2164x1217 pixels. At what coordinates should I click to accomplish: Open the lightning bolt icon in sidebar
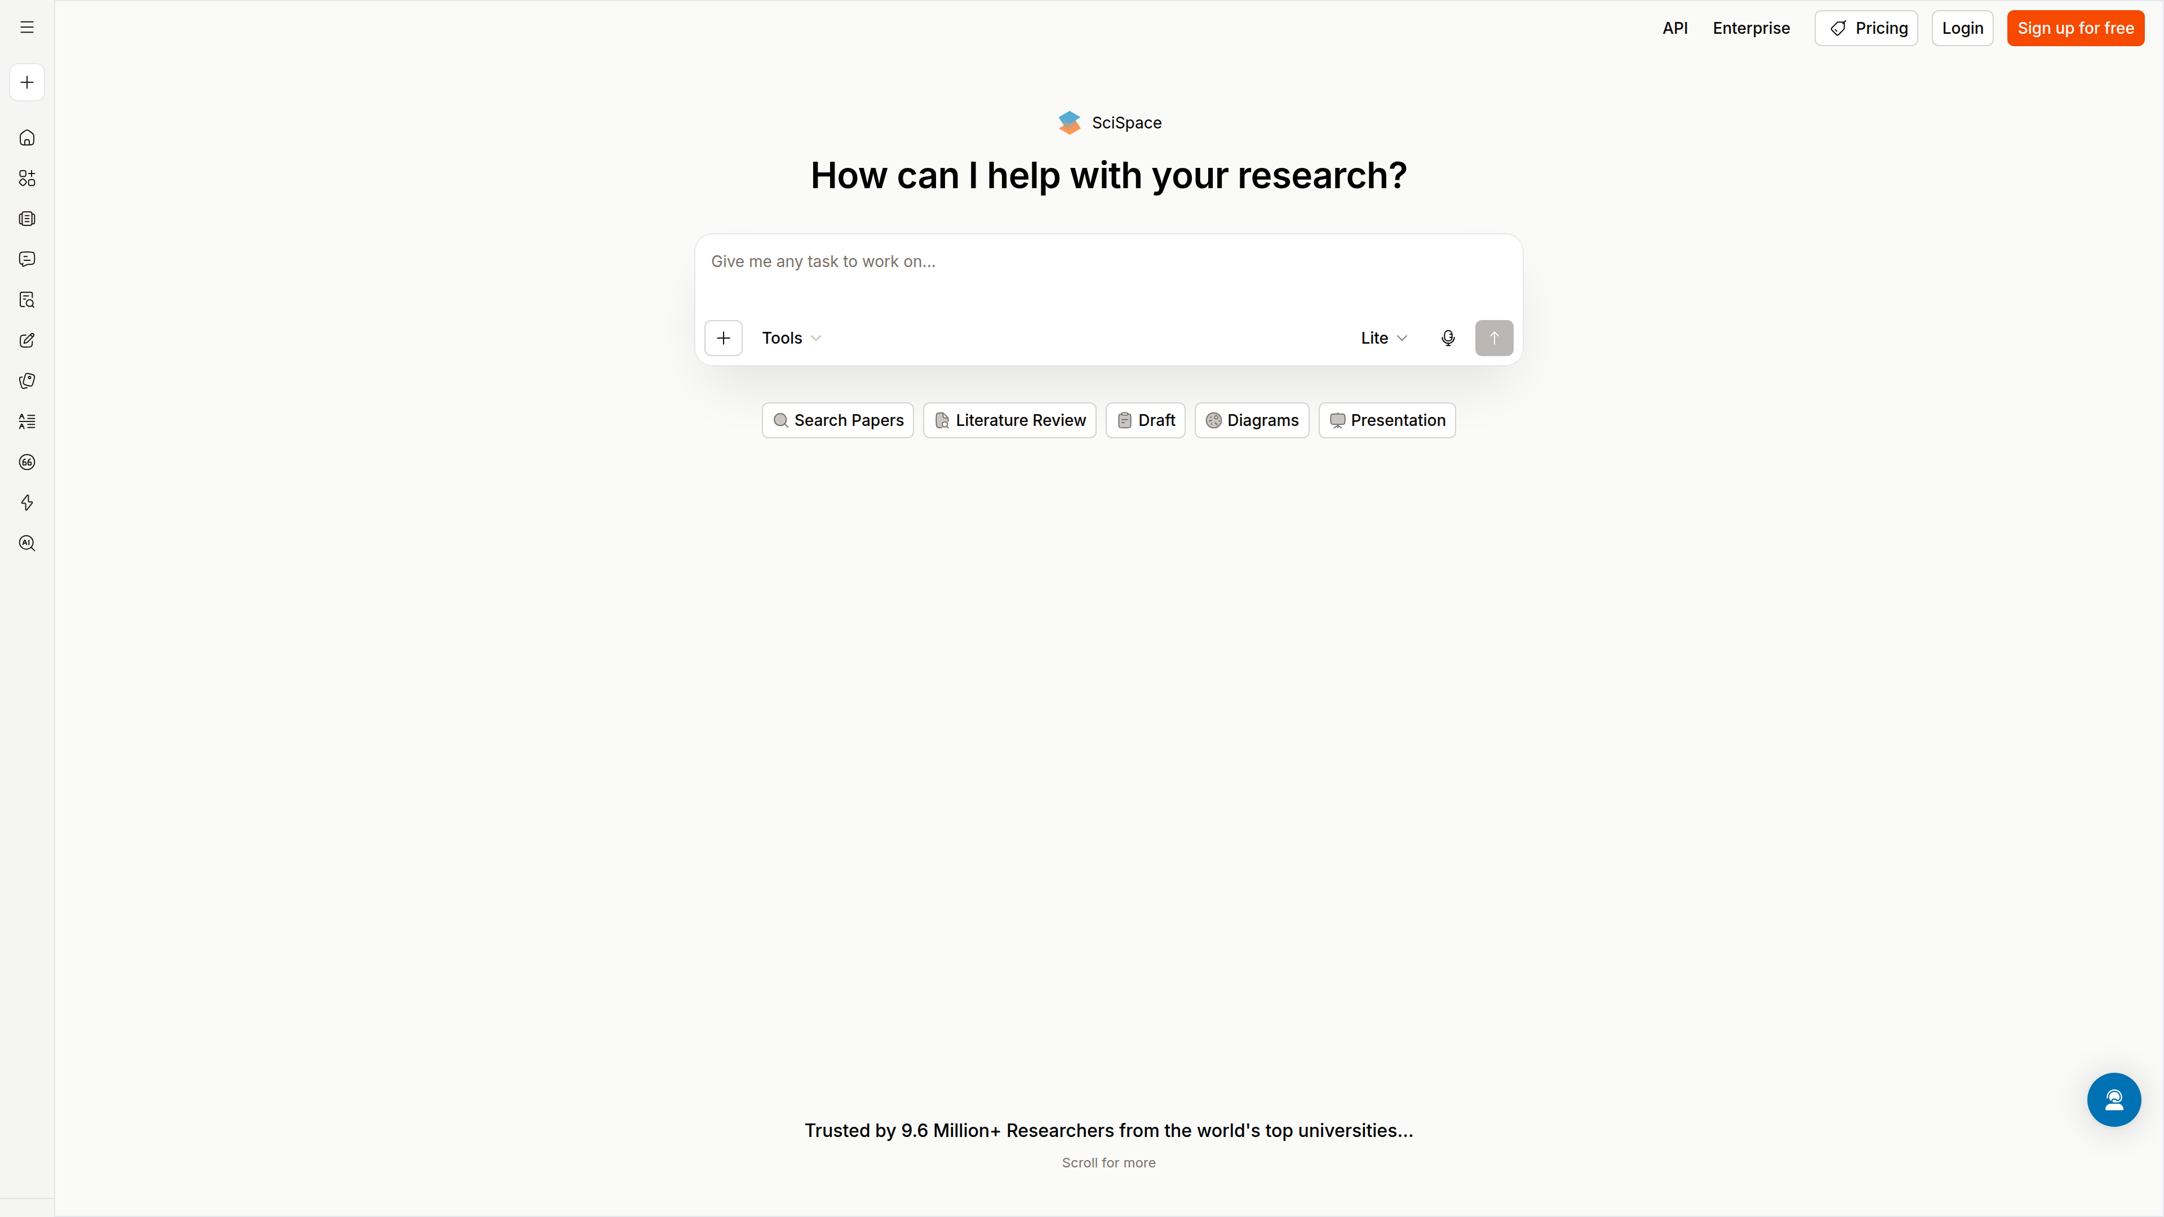tap(27, 502)
